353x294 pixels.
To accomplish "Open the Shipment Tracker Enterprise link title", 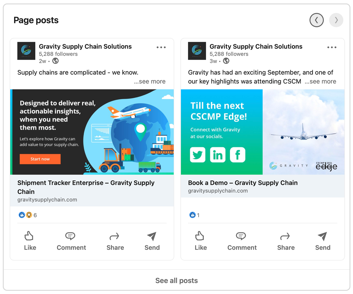I will 86,187.
